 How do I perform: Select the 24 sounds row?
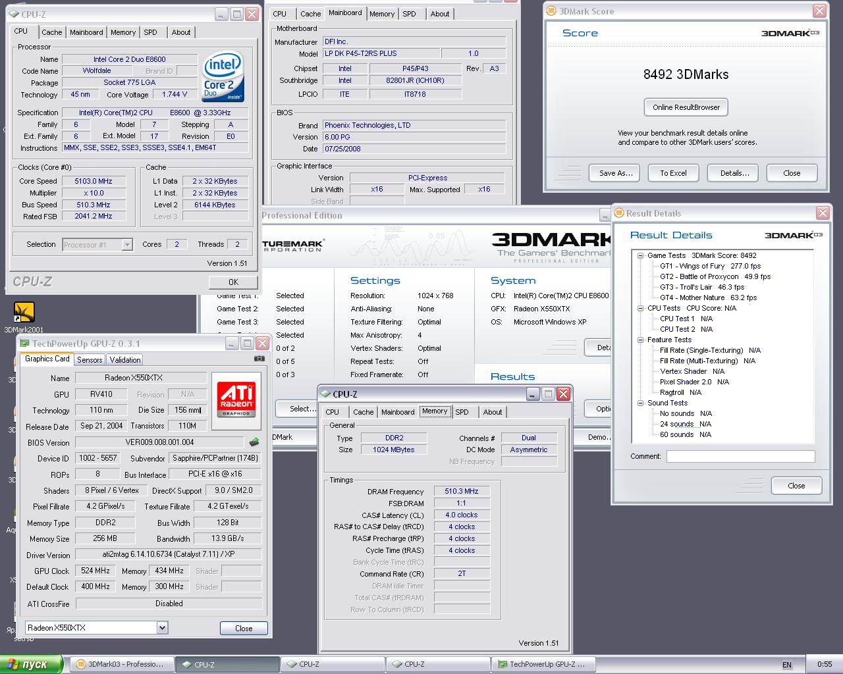(x=686, y=424)
